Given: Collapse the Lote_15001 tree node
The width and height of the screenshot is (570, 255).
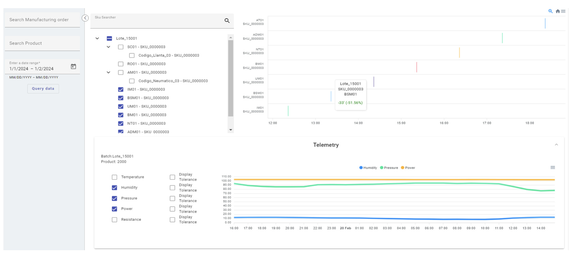Looking at the screenshot, I should (x=97, y=38).
